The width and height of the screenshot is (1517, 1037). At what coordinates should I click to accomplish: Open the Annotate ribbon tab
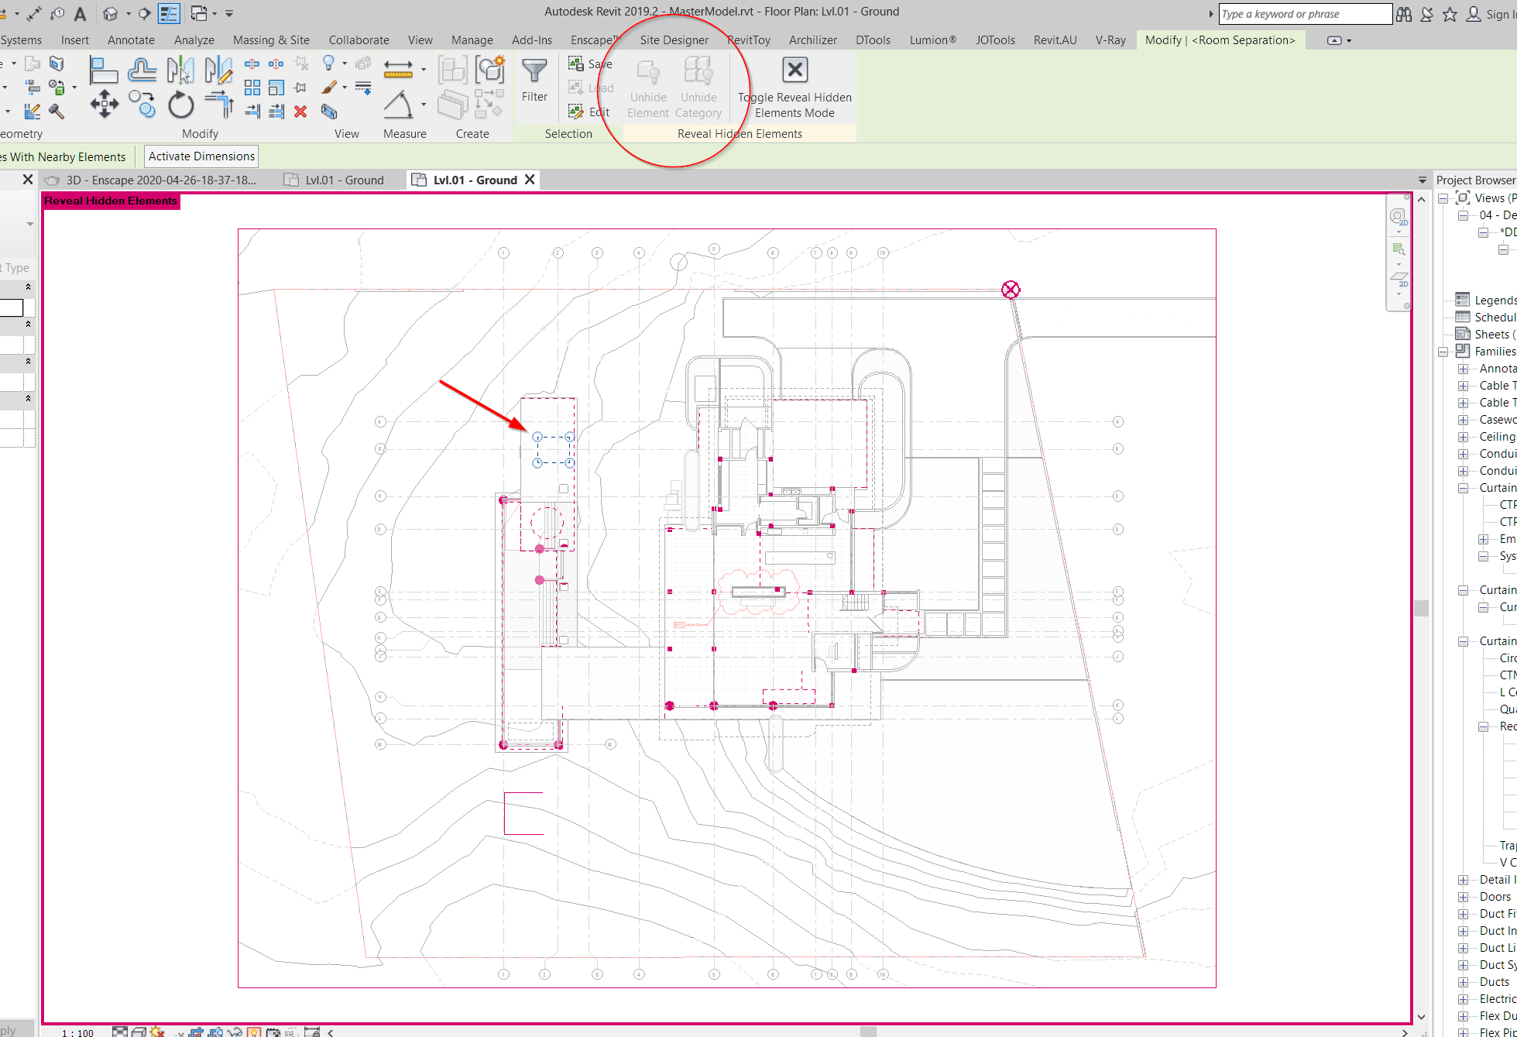click(131, 40)
